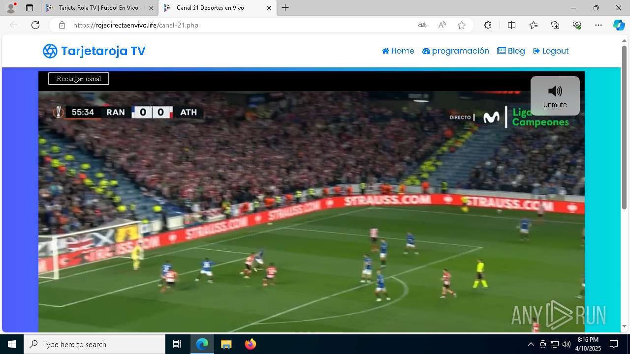Open the programación navigation link

click(456, 51)
